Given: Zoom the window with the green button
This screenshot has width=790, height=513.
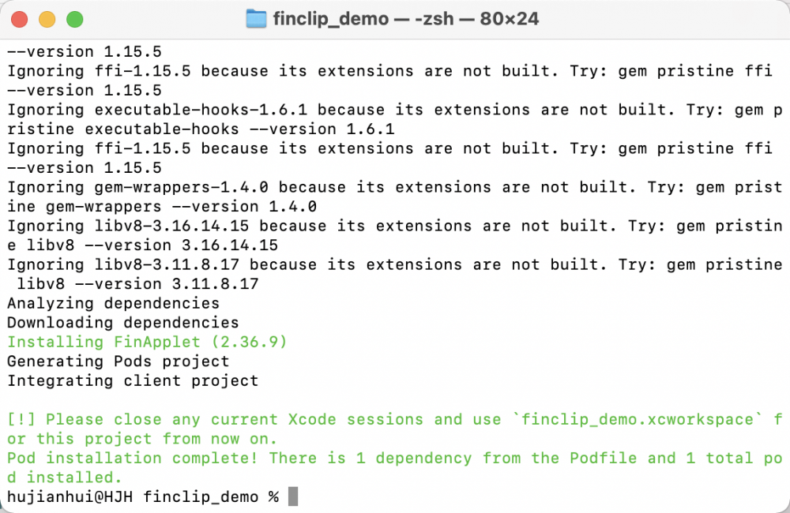Looking at the screenshot, I should 74,20.
